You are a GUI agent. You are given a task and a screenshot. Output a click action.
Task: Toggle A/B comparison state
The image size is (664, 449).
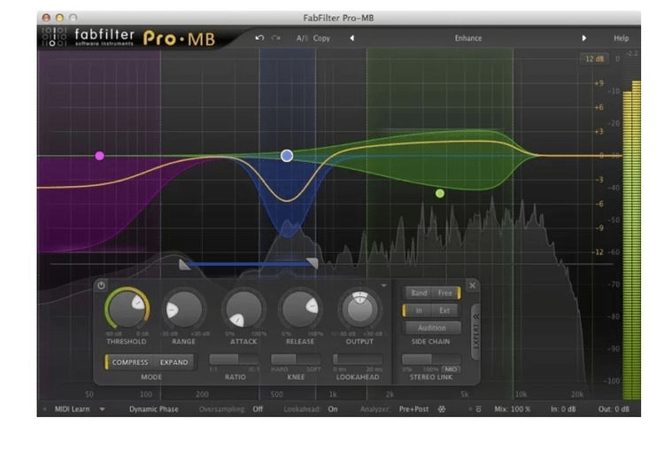[302, 38]
